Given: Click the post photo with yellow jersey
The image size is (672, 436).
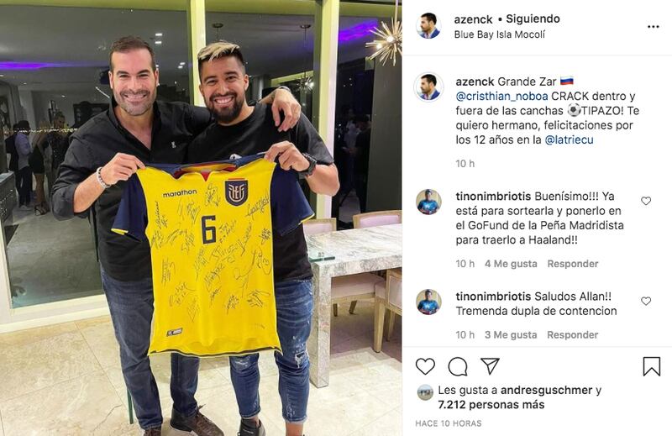Looking at the screenshot, I should [201, 218].
